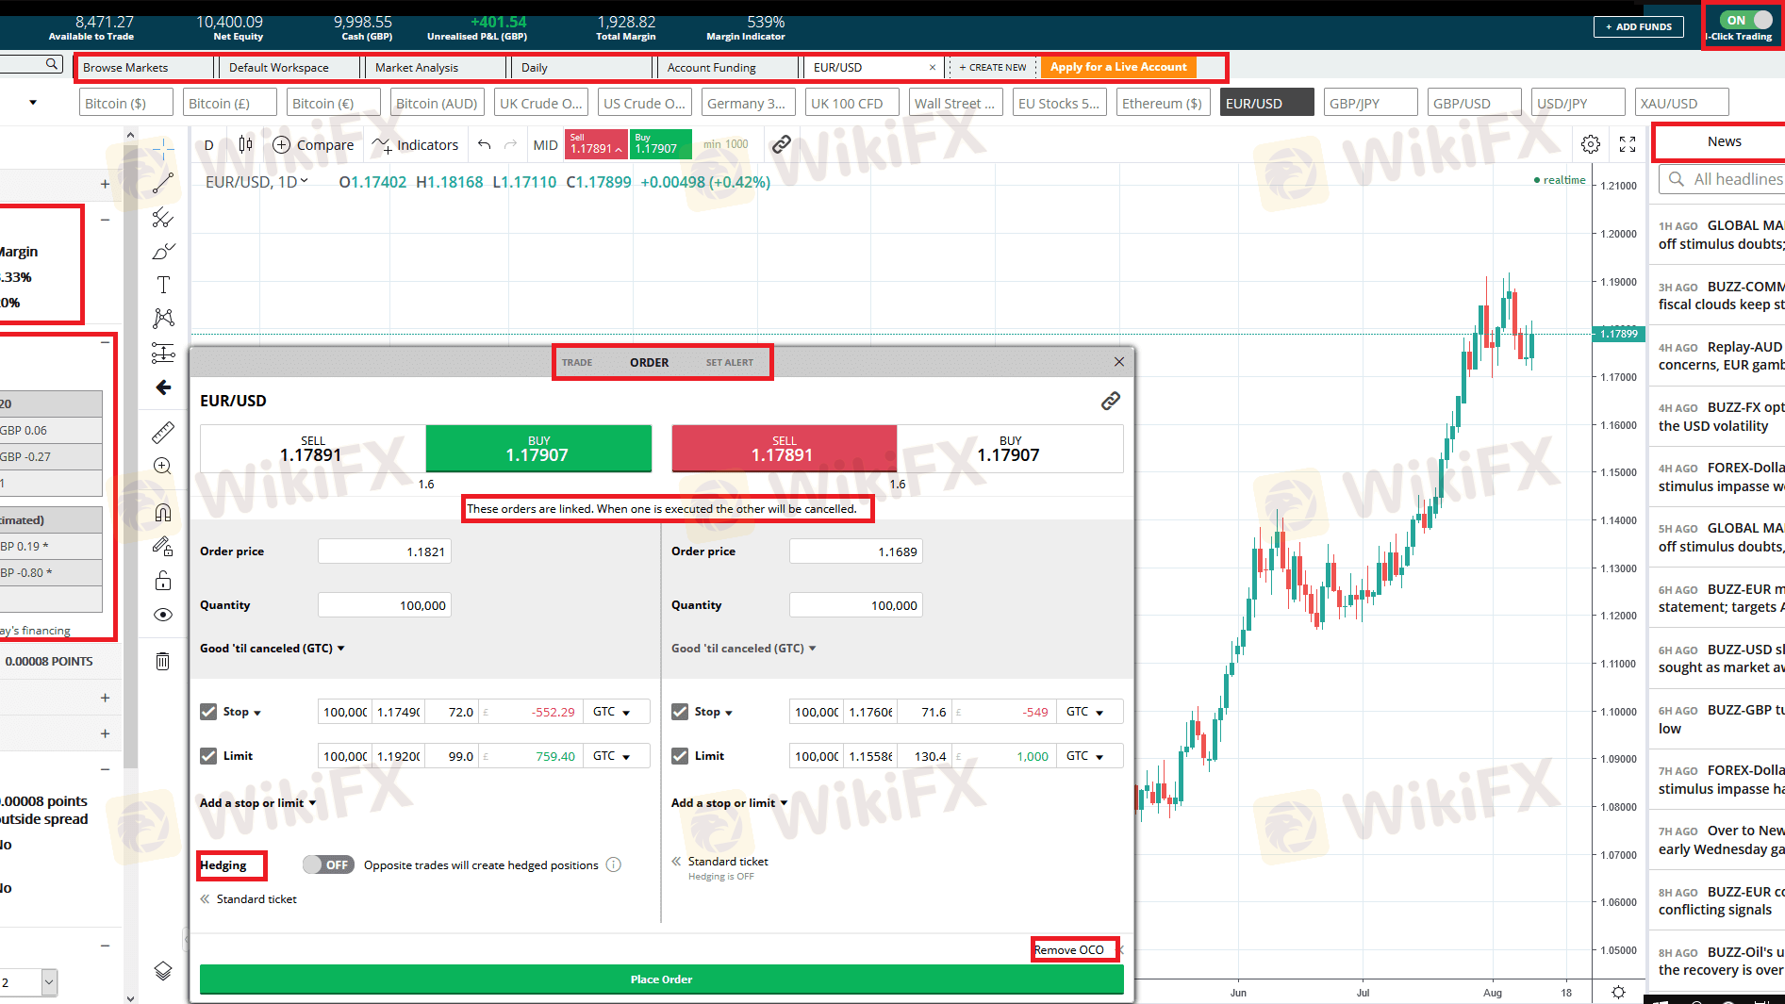Toggle stay in drawing mode

163,546
